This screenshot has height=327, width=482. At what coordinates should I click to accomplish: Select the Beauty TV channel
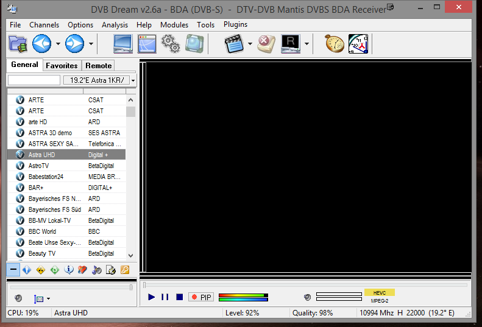(x=66, y=253)
